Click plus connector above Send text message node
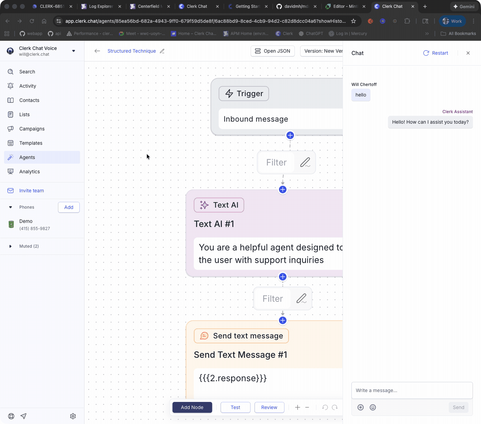Image resolution: width=481 pixels, height=424 pixels. click(x=283, y=320)
